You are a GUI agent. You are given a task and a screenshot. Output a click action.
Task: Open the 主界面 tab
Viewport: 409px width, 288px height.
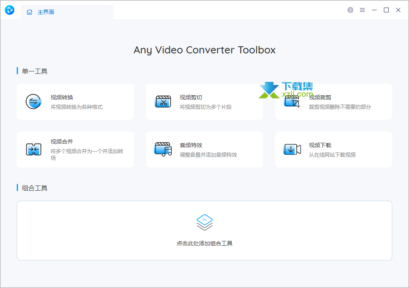[x=67, y=12]
